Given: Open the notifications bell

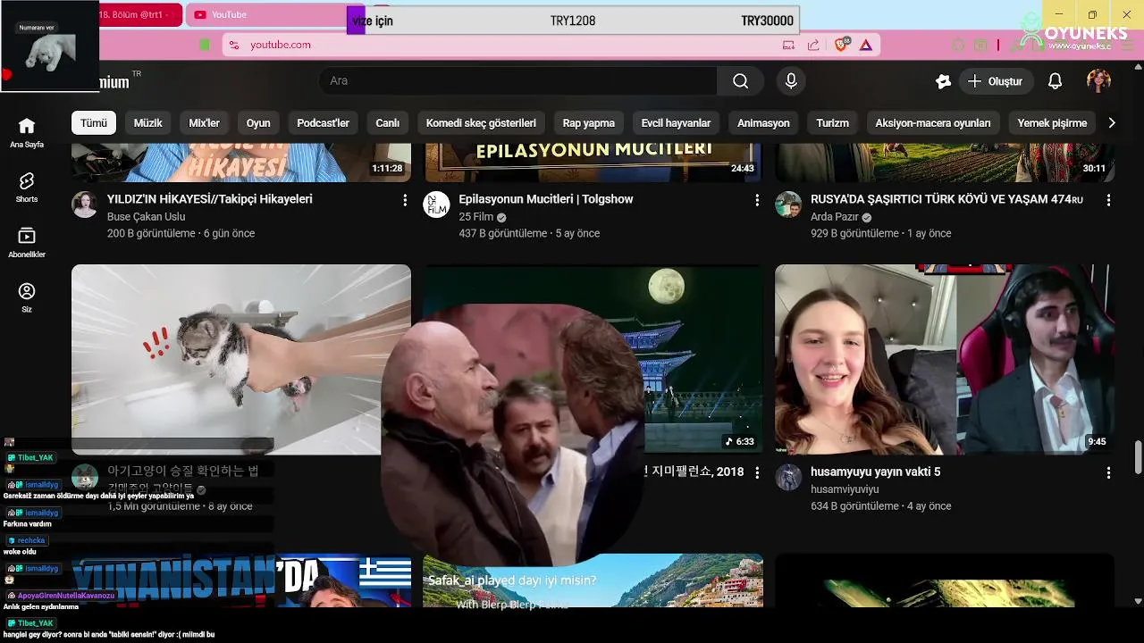Looking at the screenshot, I should pos(1055,81).
